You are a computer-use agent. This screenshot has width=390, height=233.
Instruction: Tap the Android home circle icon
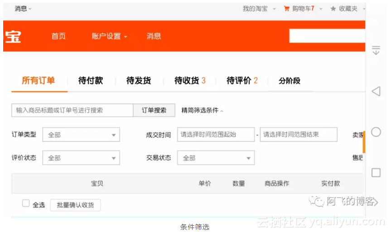pos(376,132)
